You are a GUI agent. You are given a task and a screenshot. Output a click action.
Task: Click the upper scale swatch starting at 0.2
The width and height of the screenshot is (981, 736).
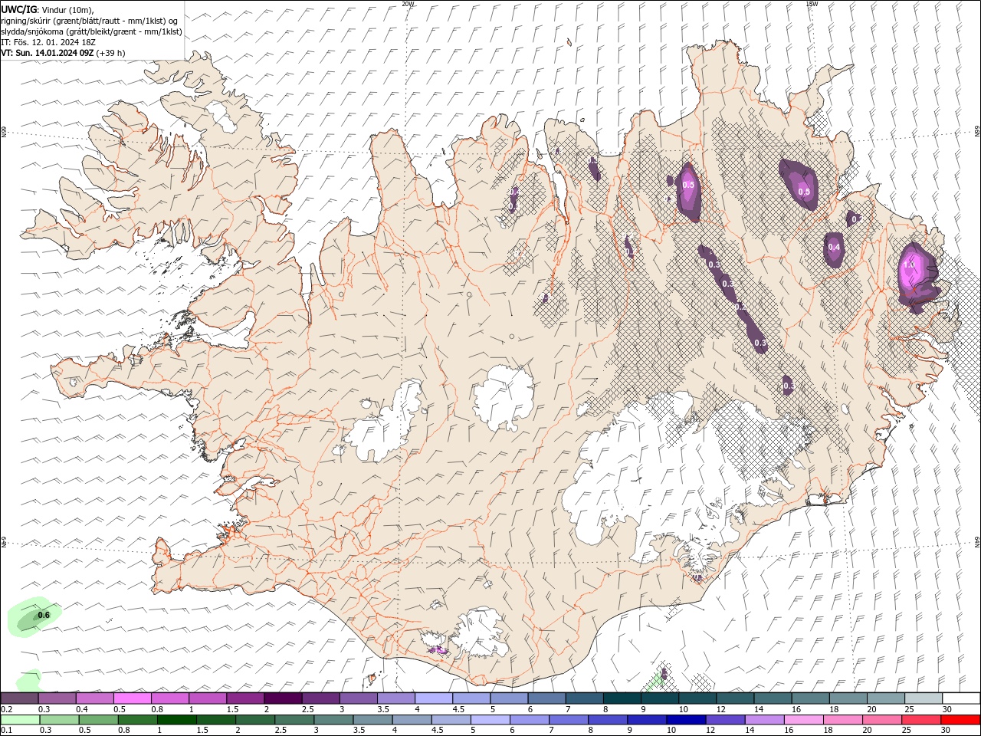tap(19, 698)
